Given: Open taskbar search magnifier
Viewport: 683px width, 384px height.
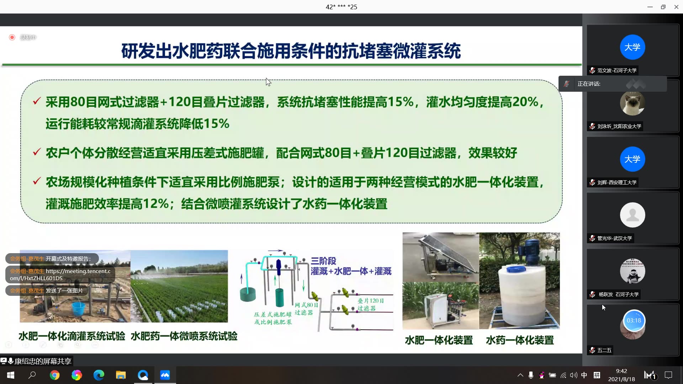Looking at the screenshot, I should pos(32,375).
